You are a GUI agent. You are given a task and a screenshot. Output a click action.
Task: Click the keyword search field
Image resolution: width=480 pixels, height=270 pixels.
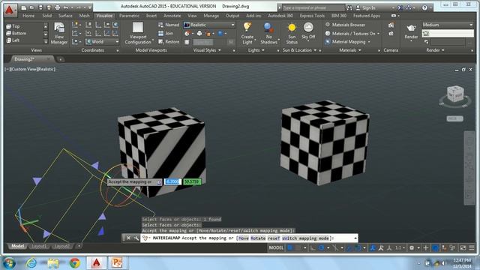[313, 7]
